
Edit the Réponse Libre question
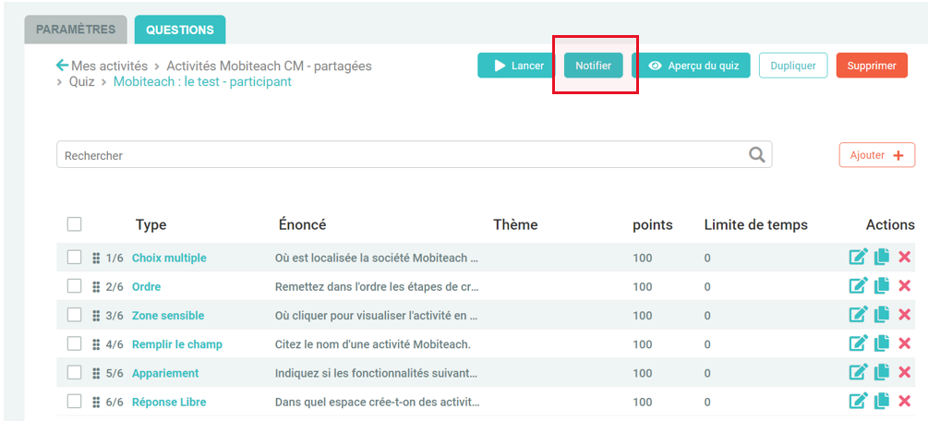tap(858, 402)
